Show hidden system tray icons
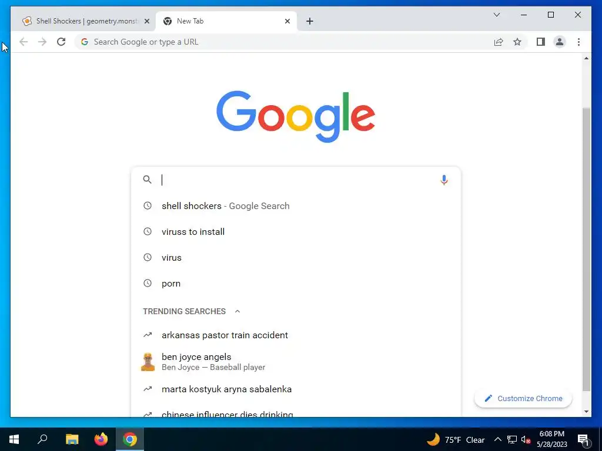 (497, 439)
